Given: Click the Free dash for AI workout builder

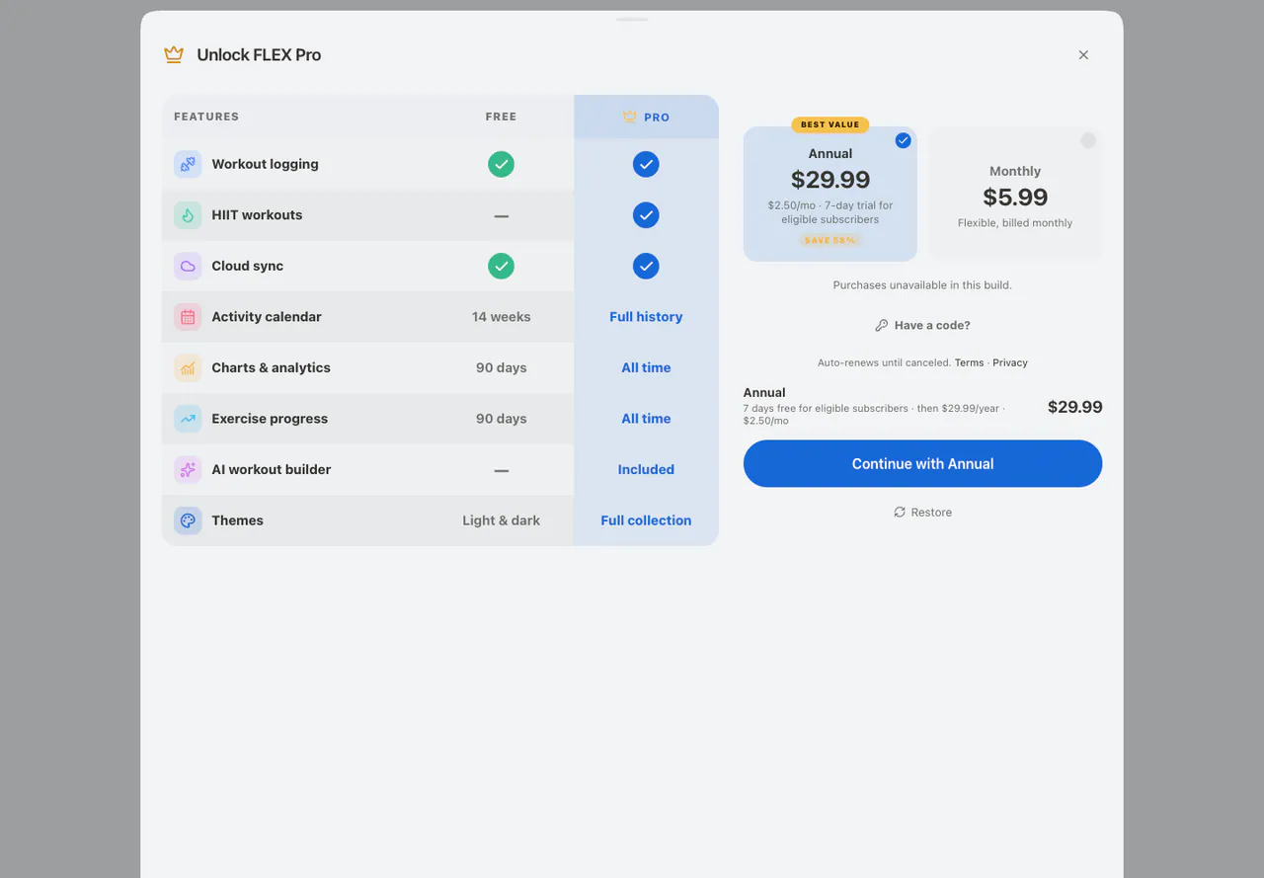Looking at the screenshot, I should 502,470.
